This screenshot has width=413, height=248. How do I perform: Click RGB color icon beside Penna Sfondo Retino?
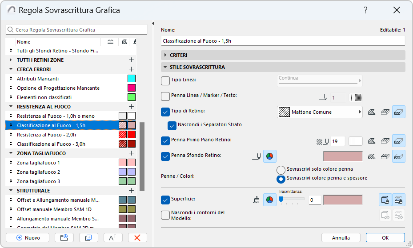(x=270, y=156)
